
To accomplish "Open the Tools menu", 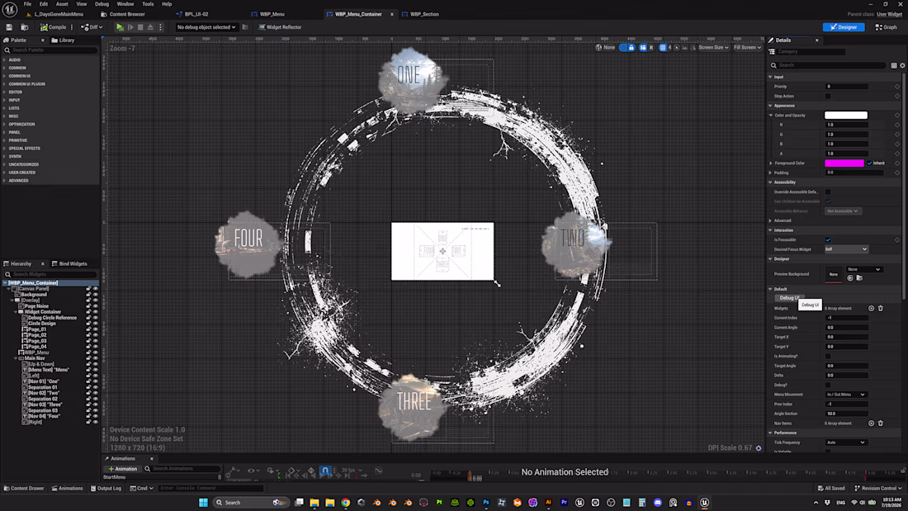I will [x=148, y=4].
